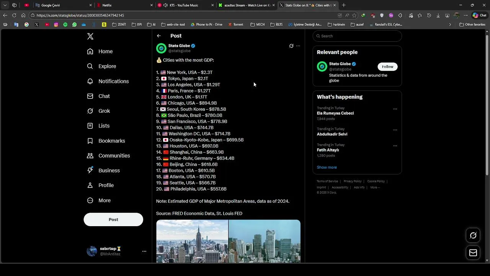This screenshot has height=276, width=490.
Task: Click browser Home button
Action: point(23,15)
